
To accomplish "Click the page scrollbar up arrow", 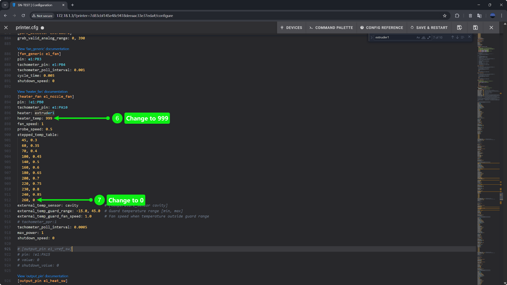I will [x=505, y=24].
